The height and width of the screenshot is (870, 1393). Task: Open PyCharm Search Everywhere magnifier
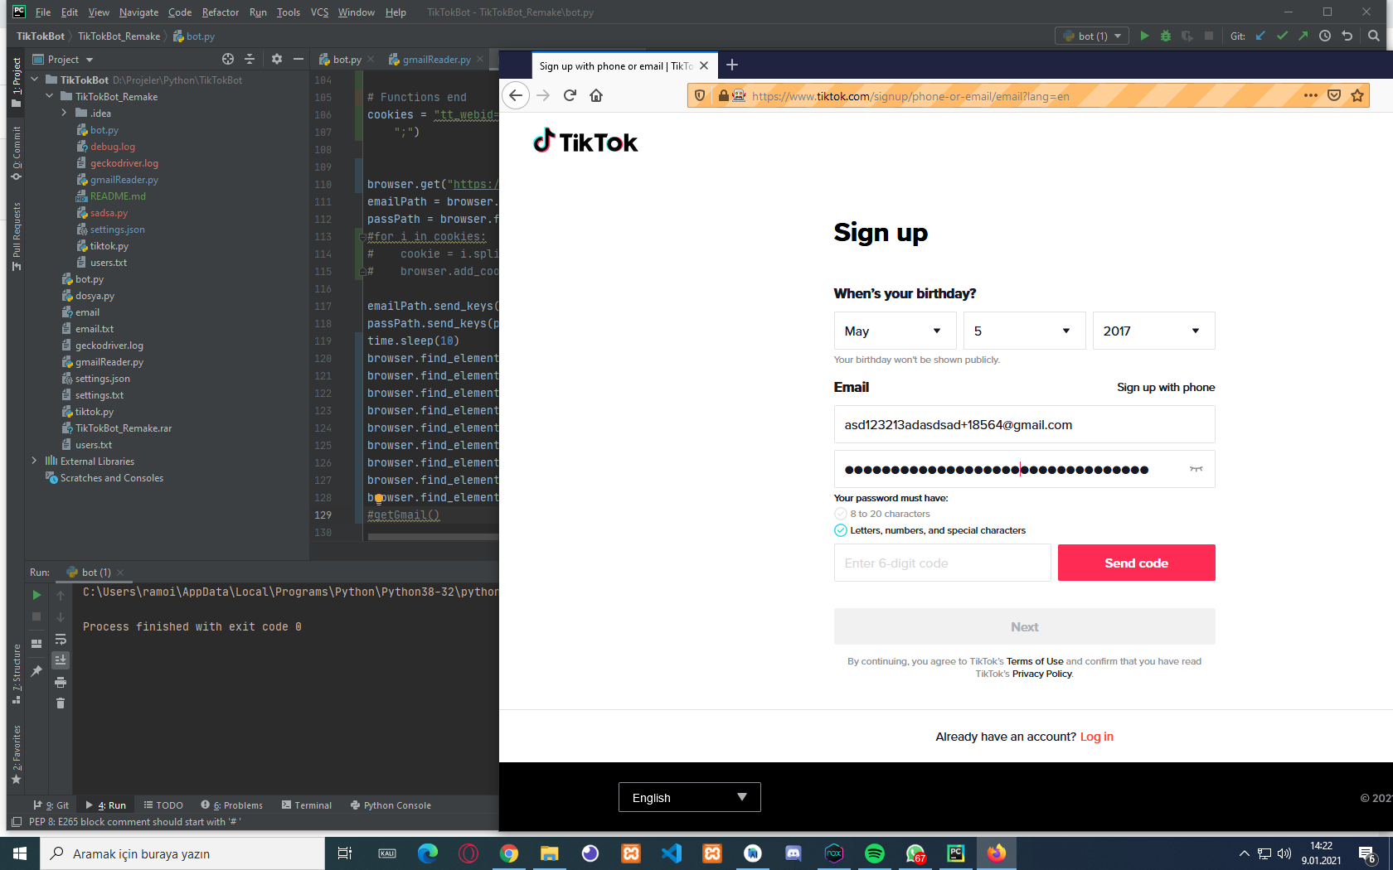coord(1374,36)
